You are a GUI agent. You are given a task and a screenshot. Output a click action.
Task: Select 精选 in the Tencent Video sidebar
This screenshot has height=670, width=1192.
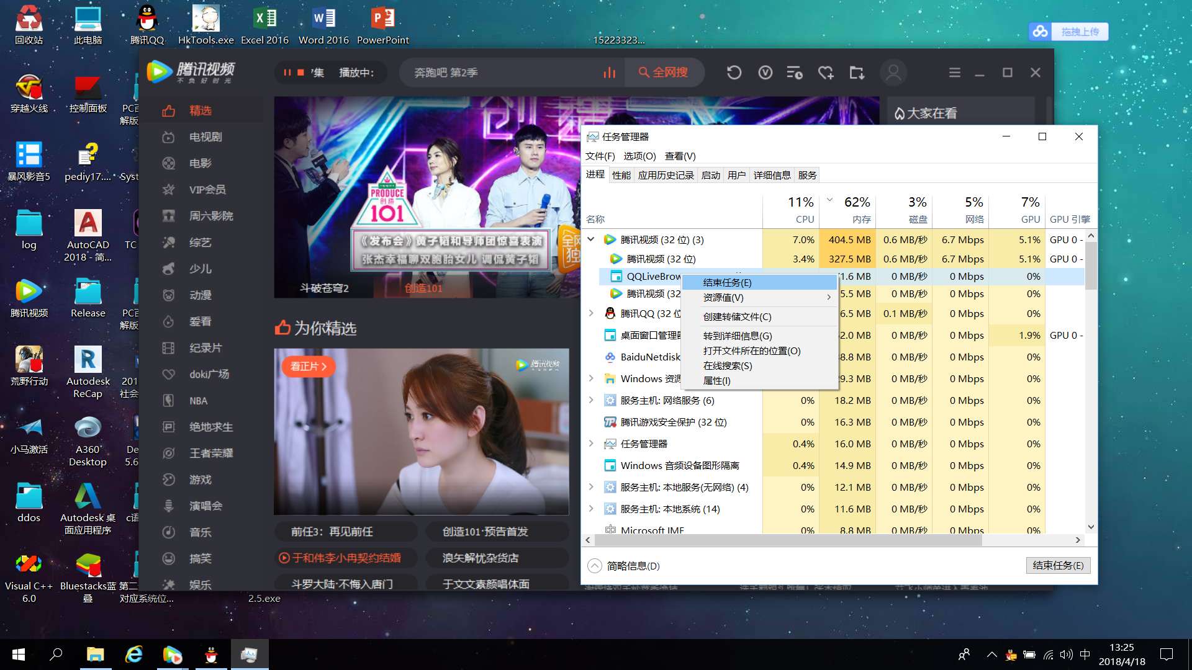click(201, 110)
